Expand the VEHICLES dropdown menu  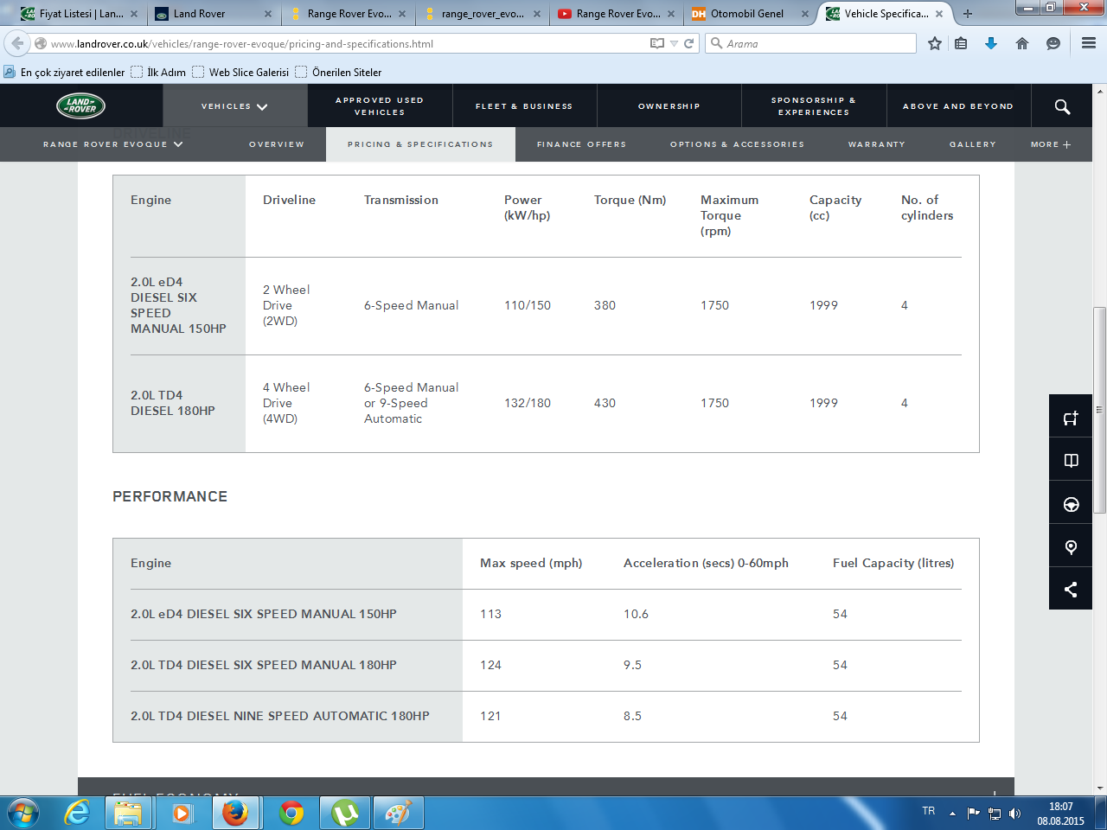point(234,106)
